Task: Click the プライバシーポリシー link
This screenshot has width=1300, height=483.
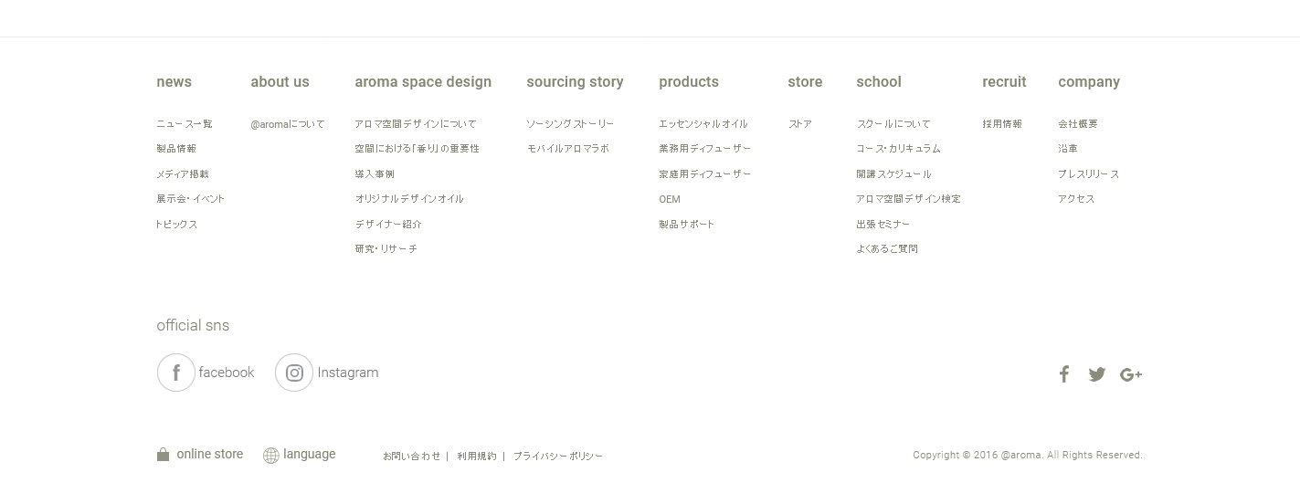Action: coord(558,457)
